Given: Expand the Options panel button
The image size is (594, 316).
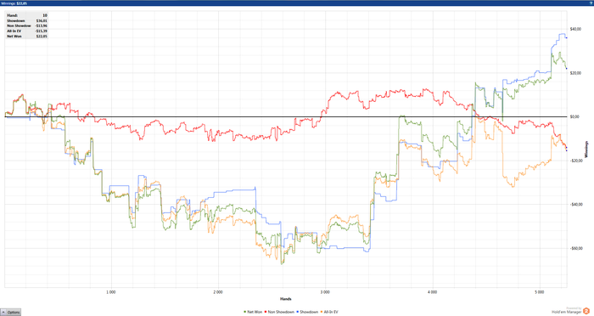Looking at the screenshot, I should 10,313.
